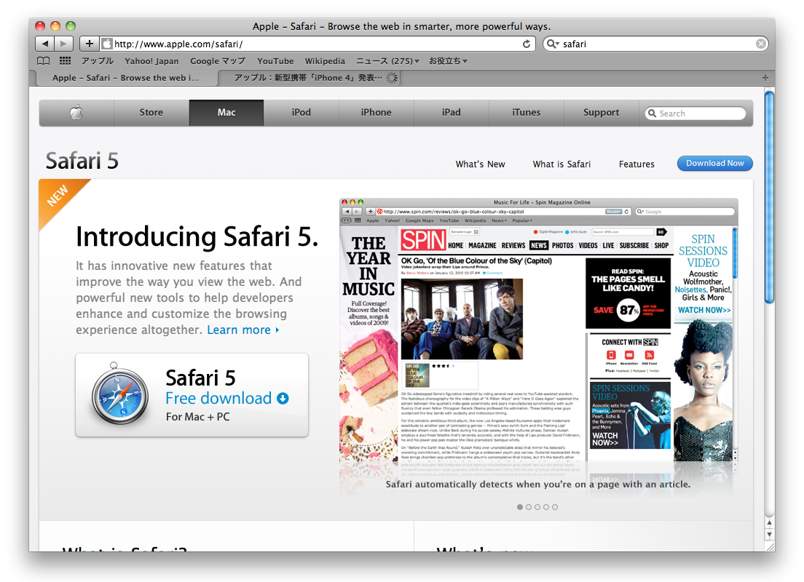The image size is (804, 582).
Task: Expand the ニュース (275) bookmarks folder
Action: (x=387, y=61)
